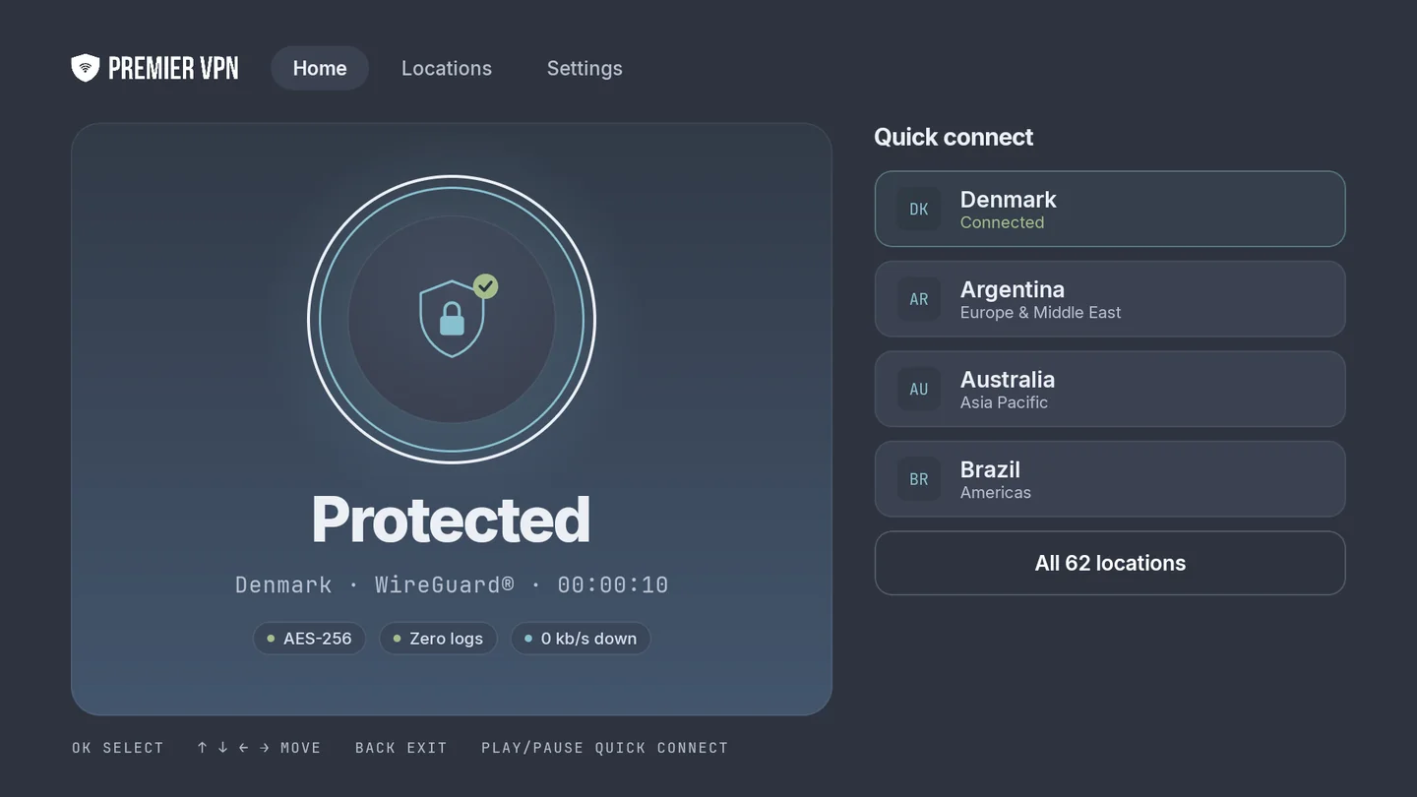This screenshot has height=797, width=1417.
Task: Select the BR country code badge
Action: coord(919,479)
